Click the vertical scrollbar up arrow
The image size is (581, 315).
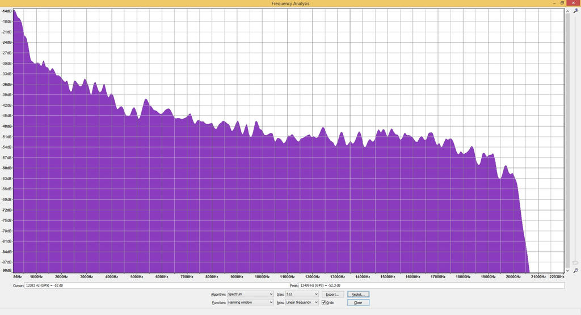pos(567,11)
